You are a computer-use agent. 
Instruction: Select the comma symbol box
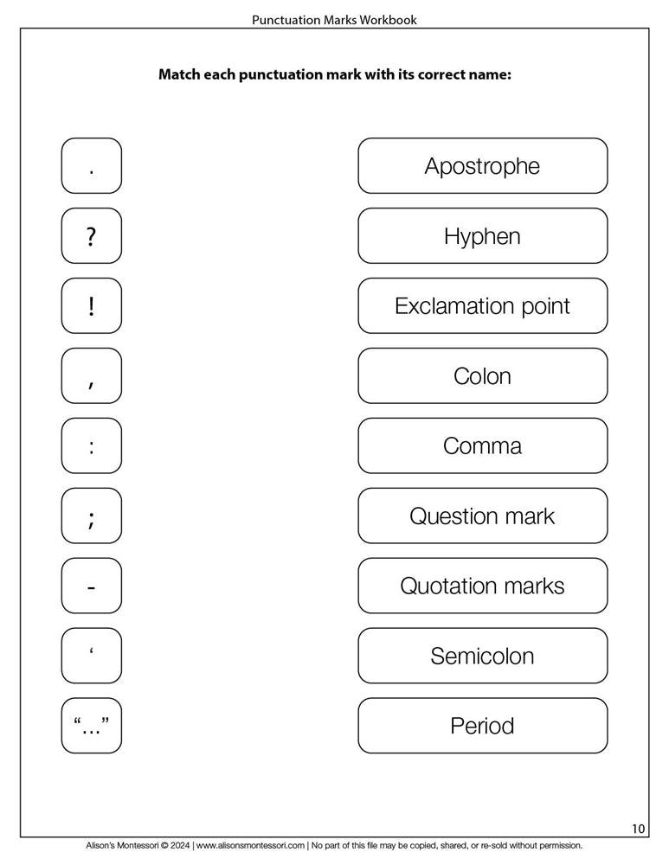pyautogui.click(x=91, y=376)
